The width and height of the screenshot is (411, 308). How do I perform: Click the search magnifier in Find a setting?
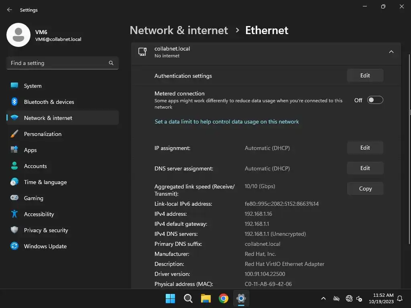(x=111, y=63)
